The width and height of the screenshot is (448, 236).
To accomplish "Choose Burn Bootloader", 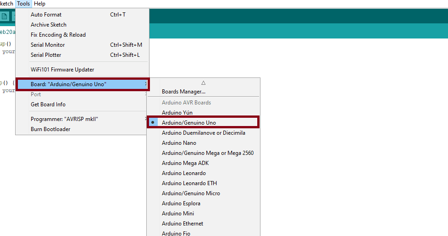I will pos(82,129).
